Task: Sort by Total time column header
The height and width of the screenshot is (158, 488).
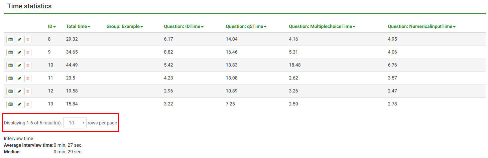Action: pyautogui.click(x=78, y=27)
